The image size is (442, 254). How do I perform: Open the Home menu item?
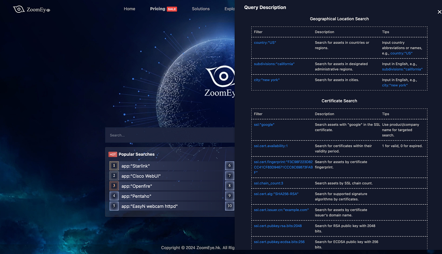tap(129, 9)
